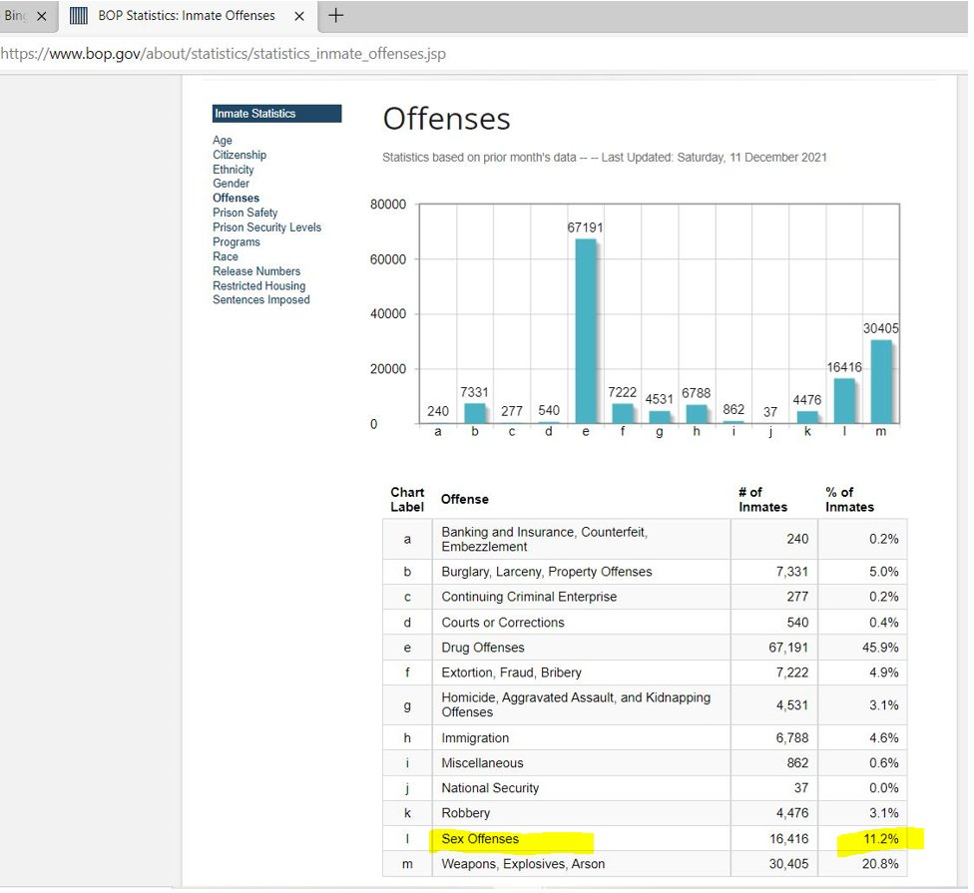Click the 862 value label in chart

point(732,410)
